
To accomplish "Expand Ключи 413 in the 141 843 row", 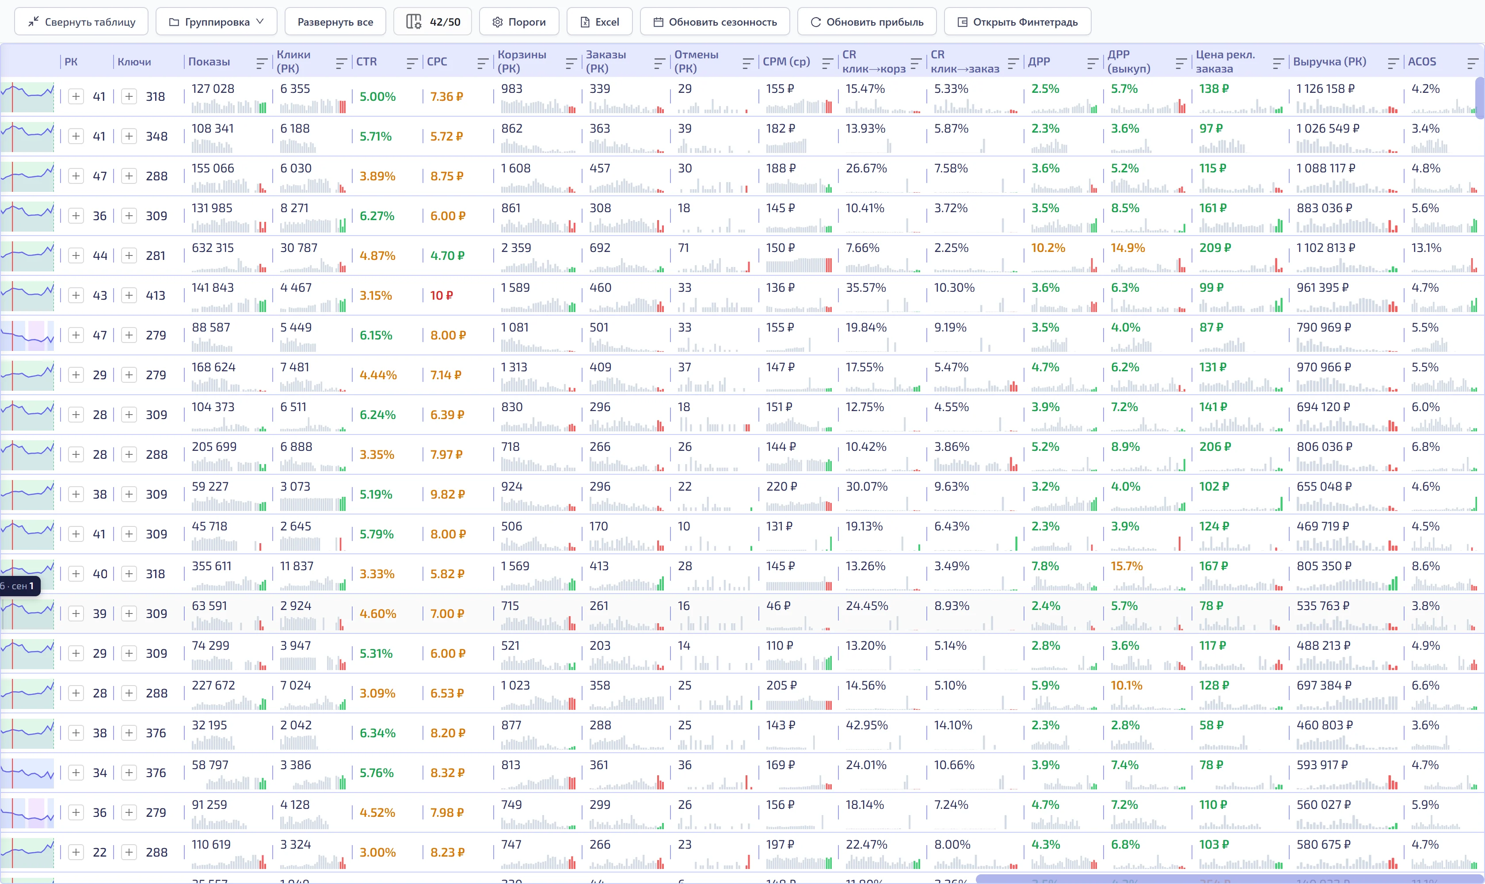I will [x=129, y=295].
